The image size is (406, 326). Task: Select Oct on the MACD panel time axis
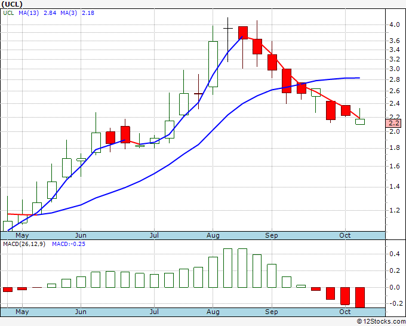pos(345,312)
